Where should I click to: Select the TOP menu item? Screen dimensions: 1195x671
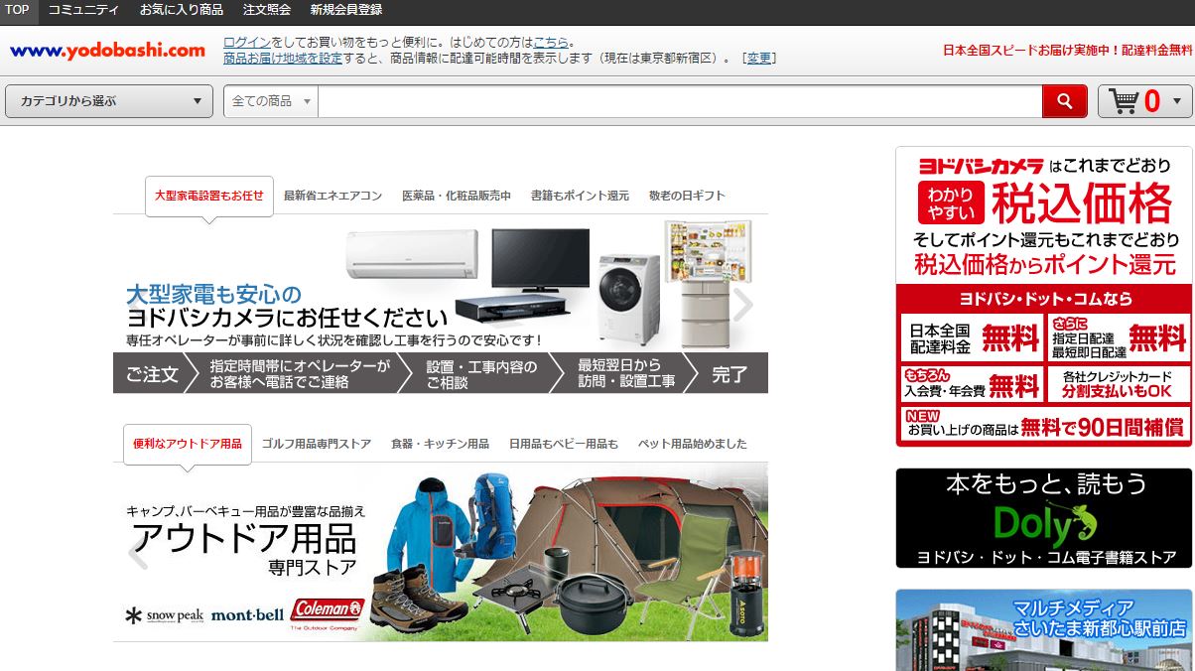point(18,10)
